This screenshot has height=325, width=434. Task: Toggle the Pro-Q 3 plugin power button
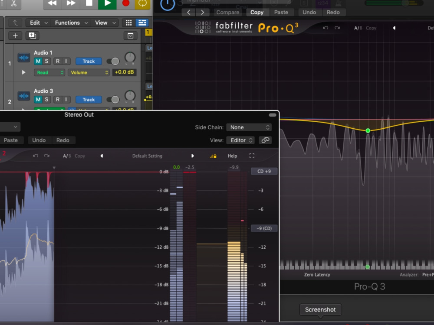tap(168, 4)
